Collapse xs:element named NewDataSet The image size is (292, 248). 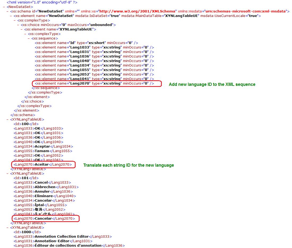point(11,16)
